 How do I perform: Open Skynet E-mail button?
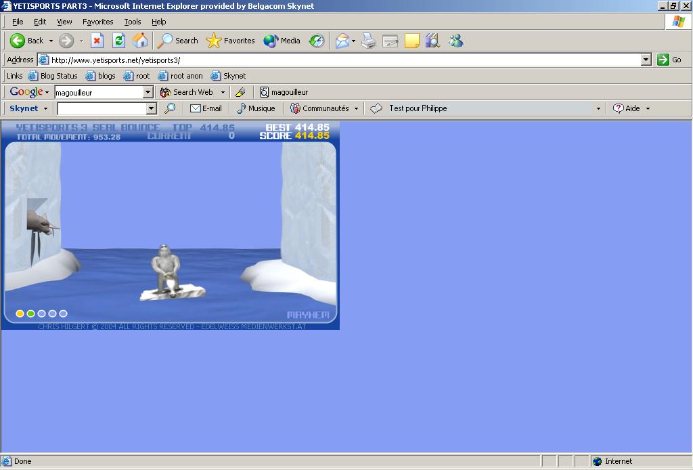(x=206, y=108)
